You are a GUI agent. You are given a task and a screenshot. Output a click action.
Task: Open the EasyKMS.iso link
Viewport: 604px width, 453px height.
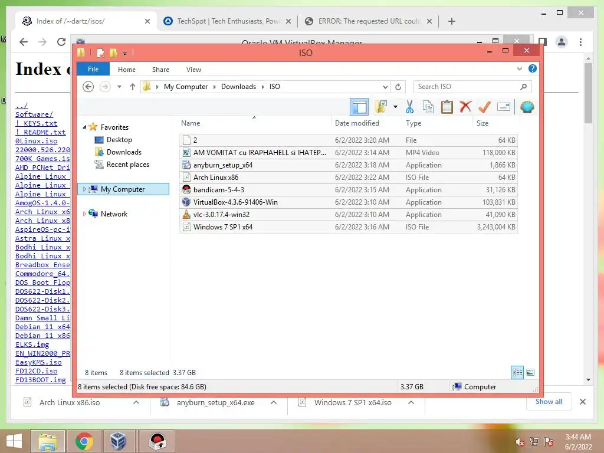[x=38, y=362]
